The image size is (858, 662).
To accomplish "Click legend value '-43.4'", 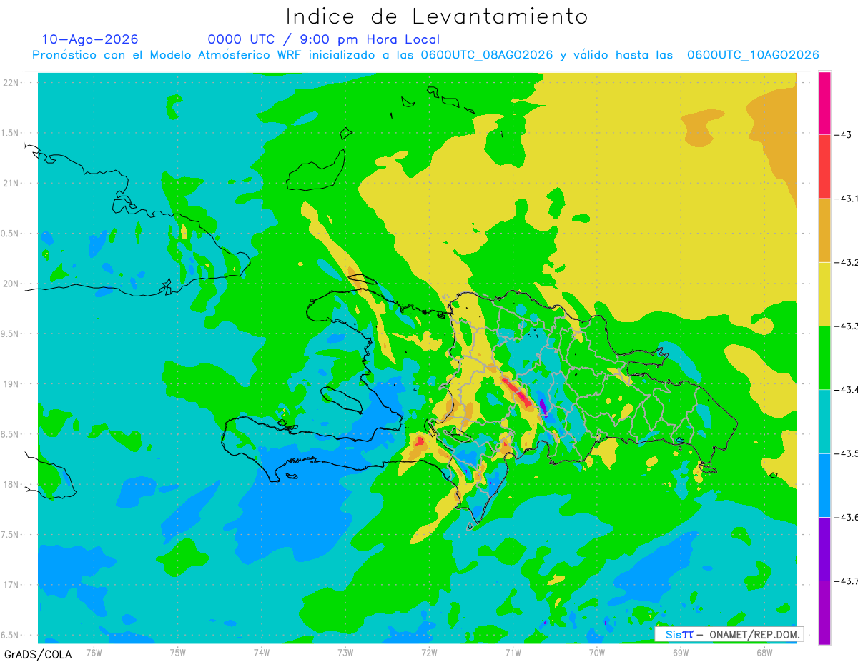I will tap(847, 390).
